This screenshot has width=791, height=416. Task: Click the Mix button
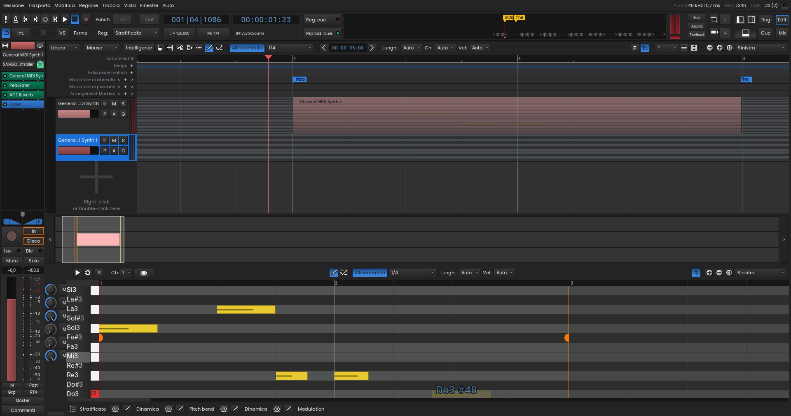coord(782,33)
